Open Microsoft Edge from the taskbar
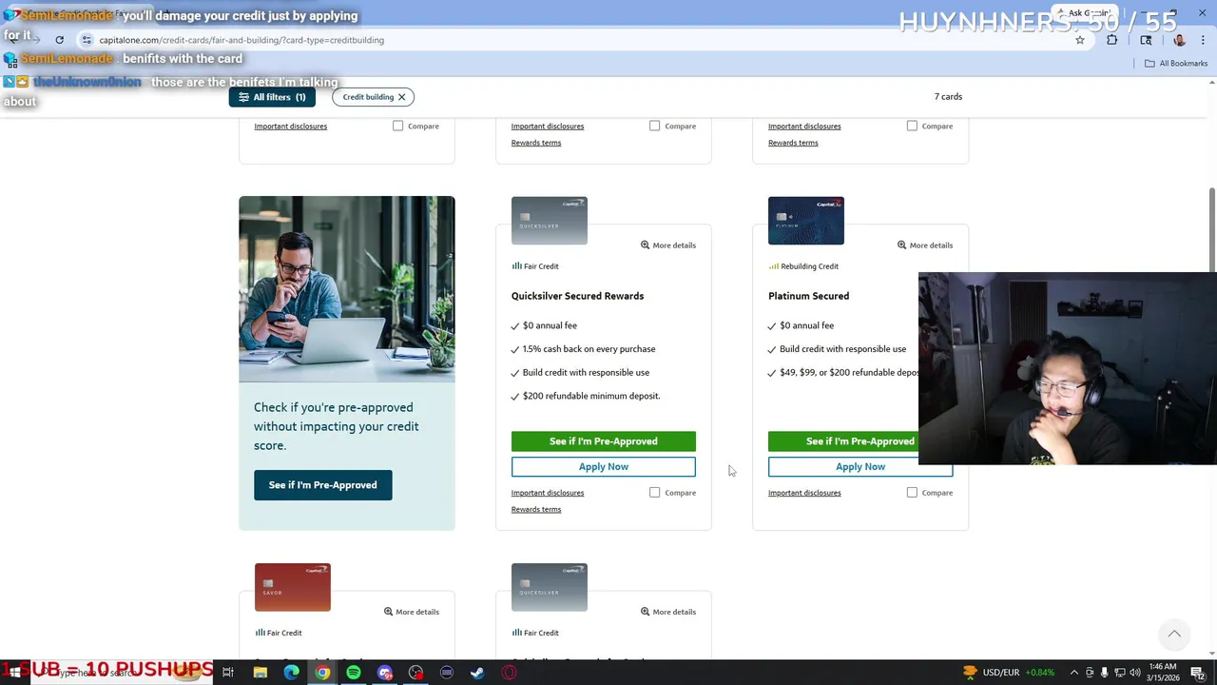 (x=291, y=673)
